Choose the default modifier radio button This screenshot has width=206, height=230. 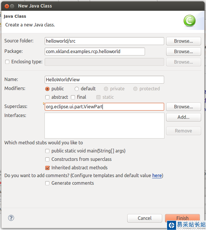(x=77, y=89)
